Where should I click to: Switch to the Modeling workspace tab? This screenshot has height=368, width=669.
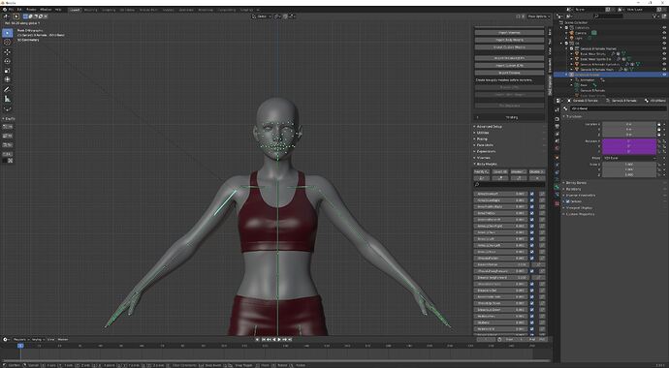tap(90, 10)
